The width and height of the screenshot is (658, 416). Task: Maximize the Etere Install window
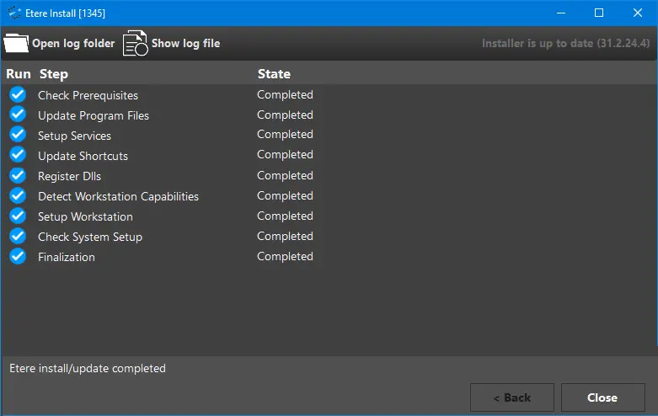[x=599, y=13]
